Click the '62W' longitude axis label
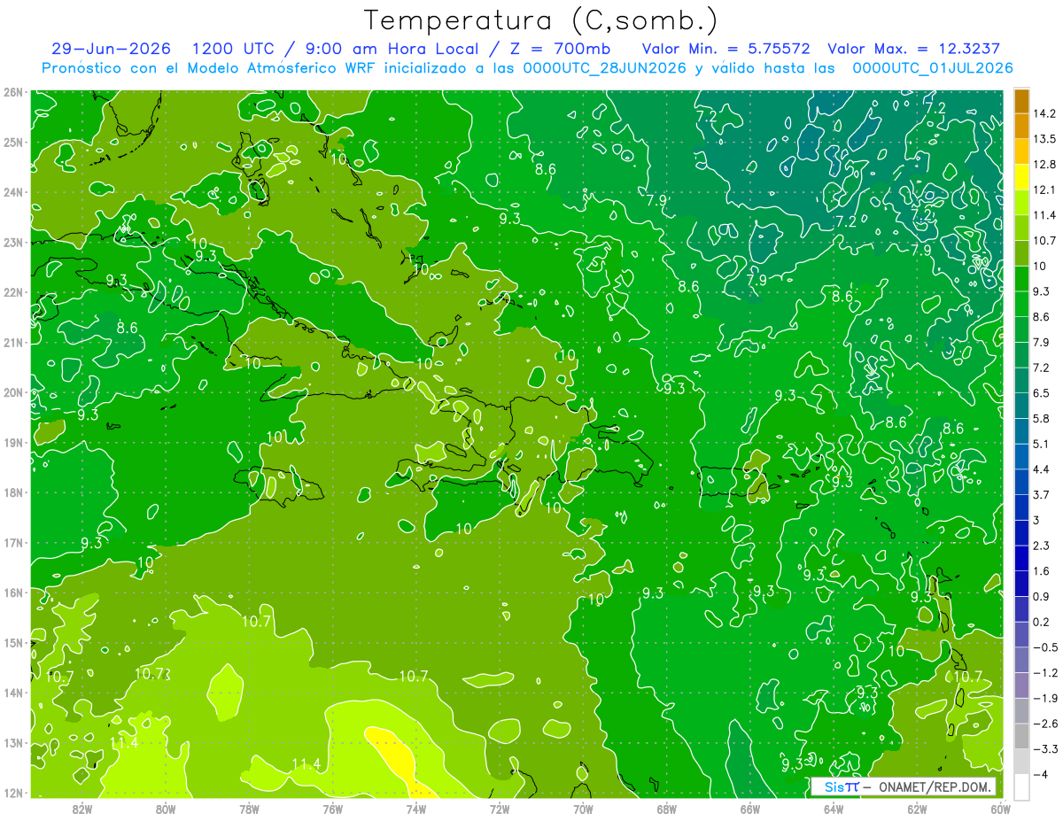 pyautogui.click(x=917, y=809)
